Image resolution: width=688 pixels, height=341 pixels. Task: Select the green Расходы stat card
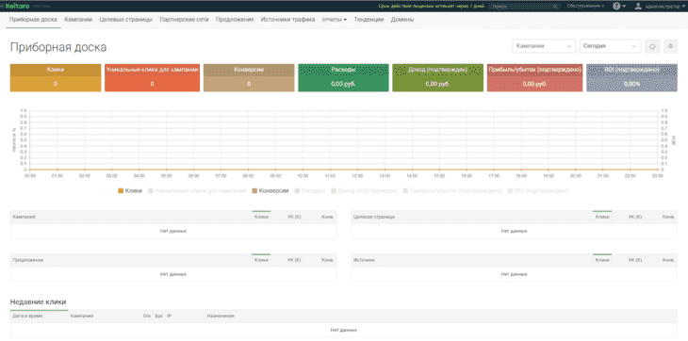coord(344,78)
